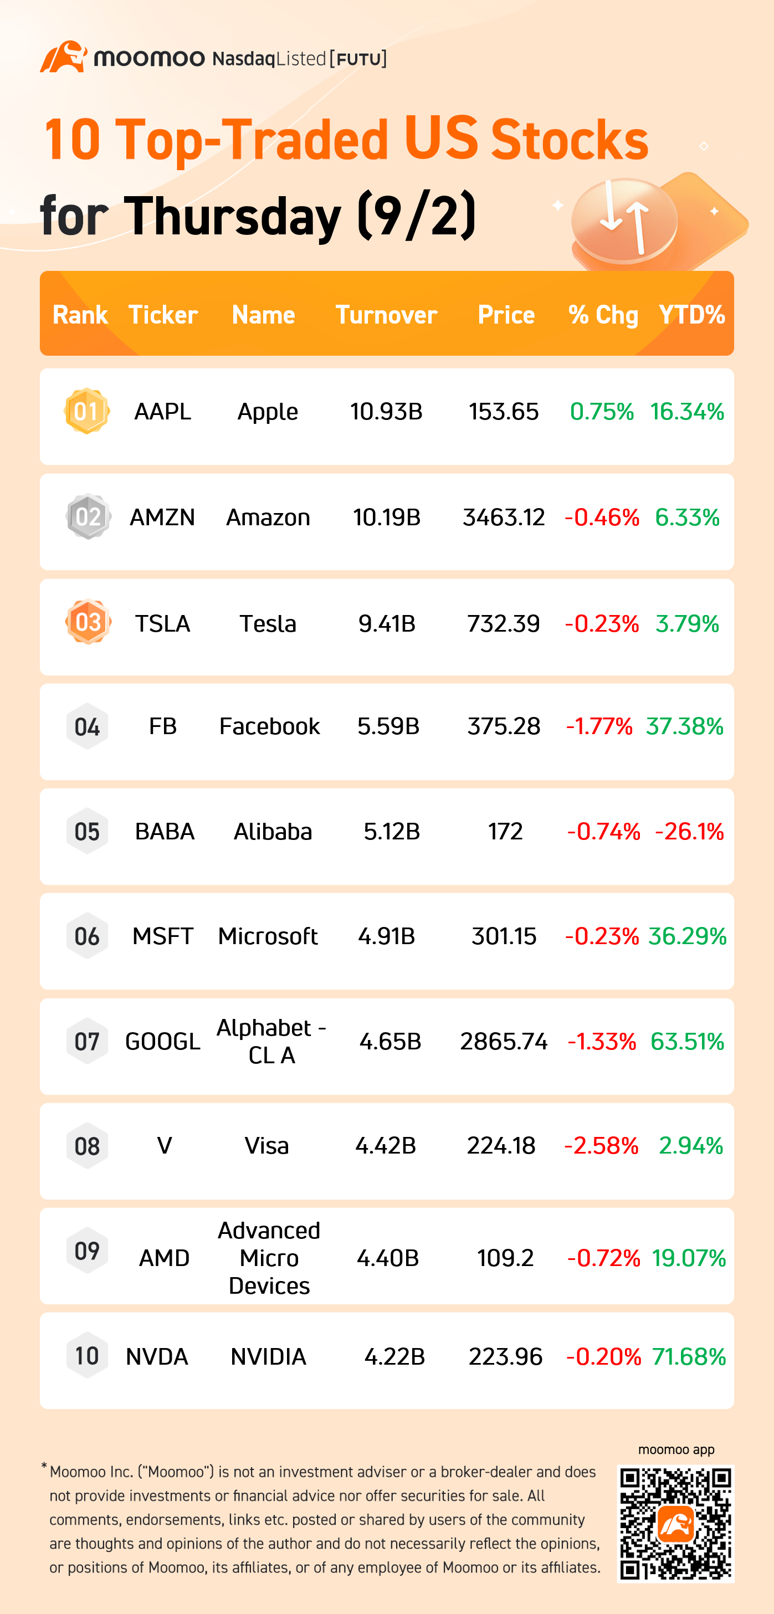774x1614 pixels.
Task: Click the Alphabet - CL A name
Action: click(271, 1041)
